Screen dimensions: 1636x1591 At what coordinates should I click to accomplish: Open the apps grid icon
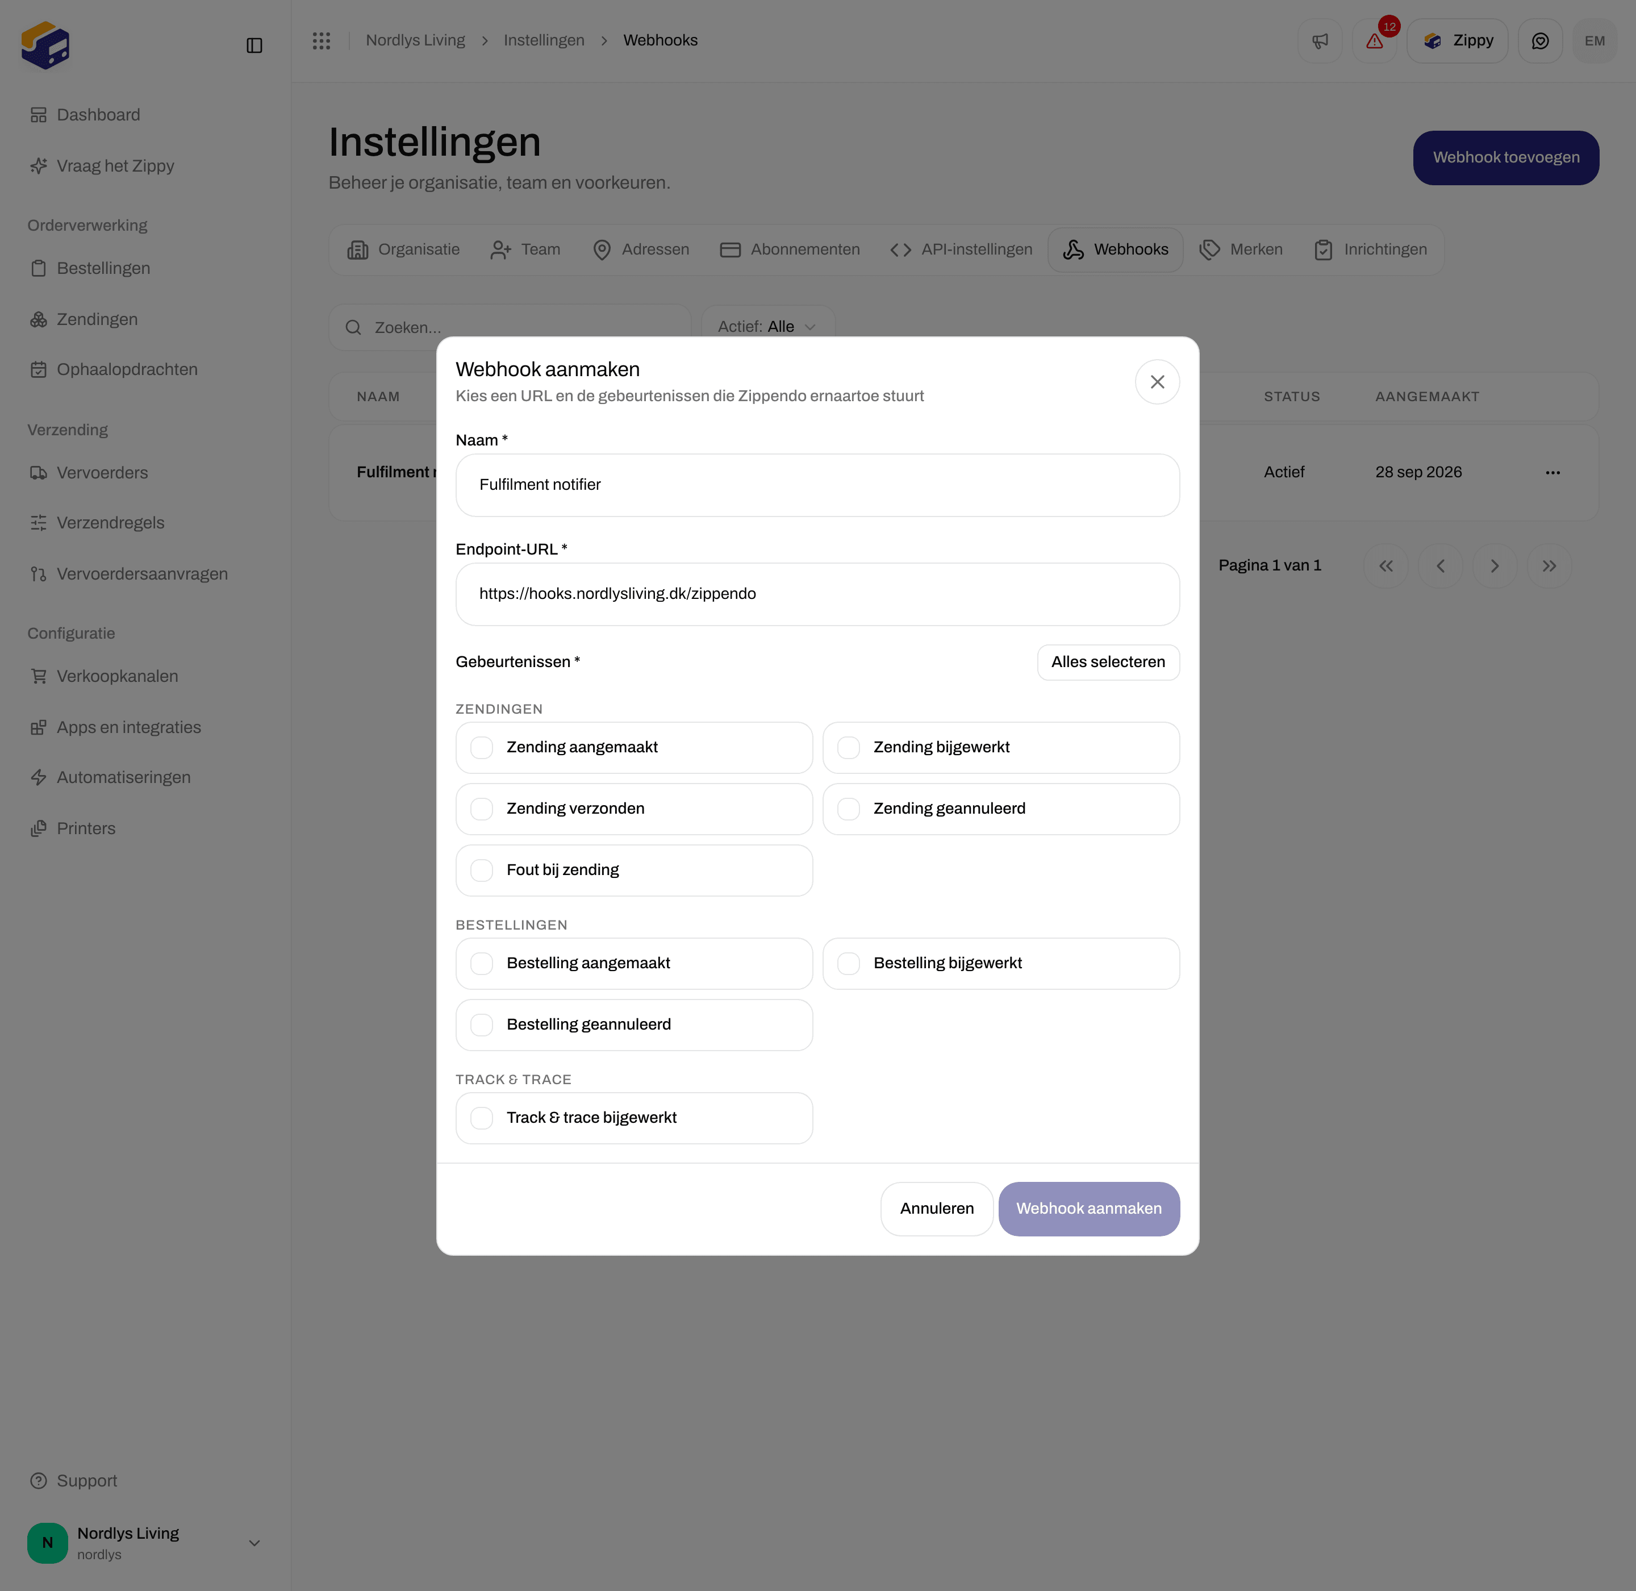coord(322,41)
